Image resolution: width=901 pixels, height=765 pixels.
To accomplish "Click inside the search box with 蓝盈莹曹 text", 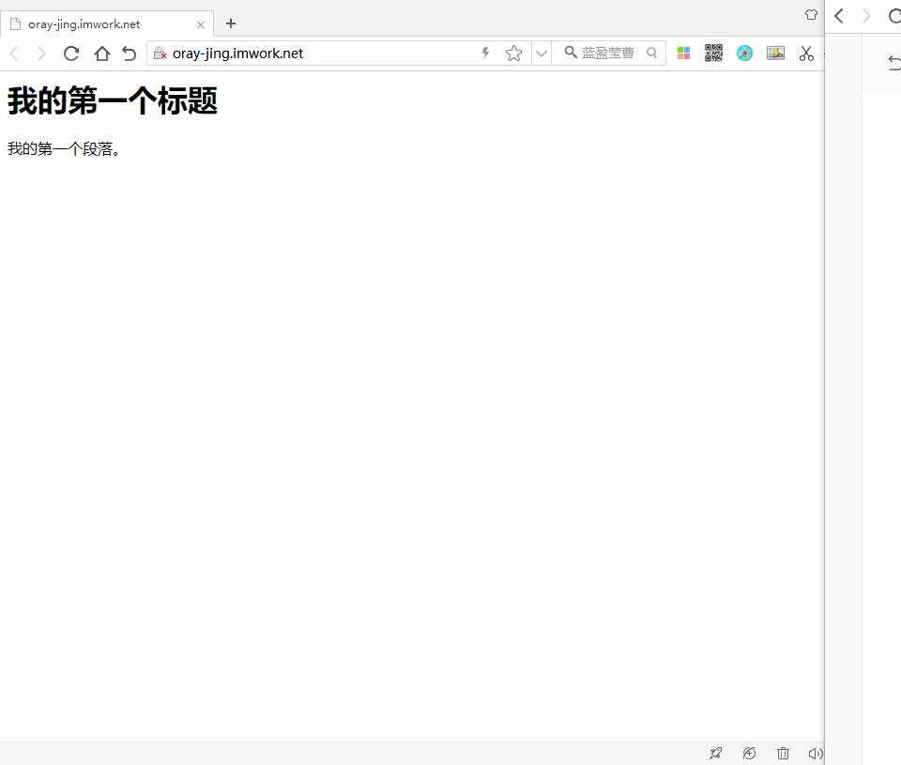I will pos(608,53).
